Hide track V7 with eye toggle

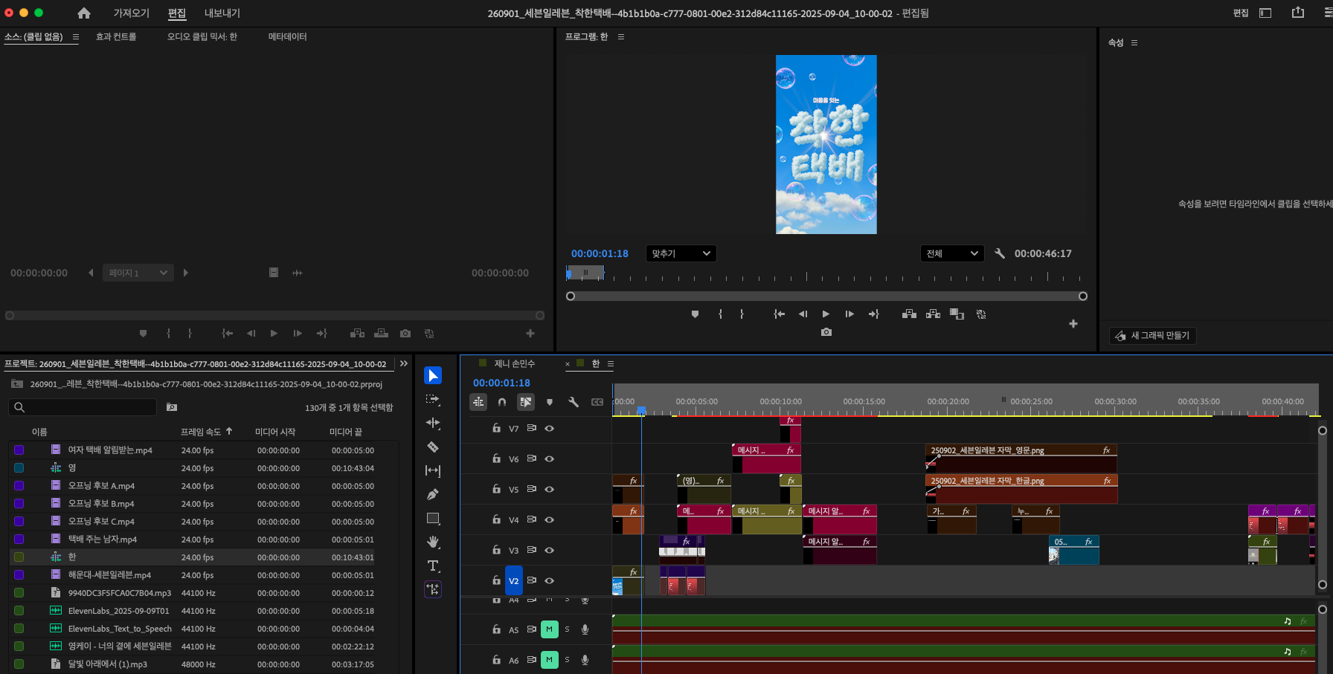[550, 428]
